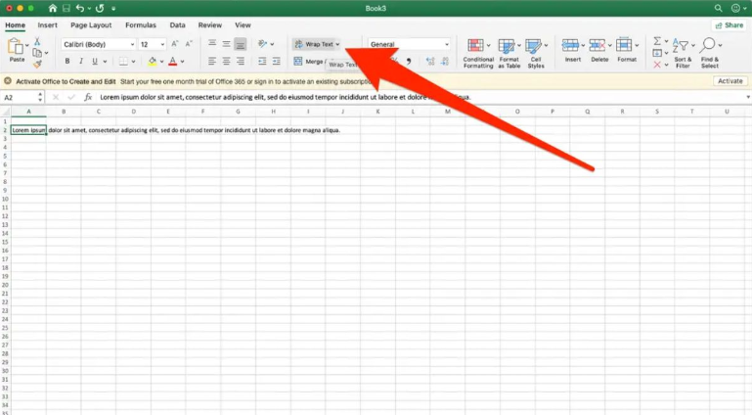The image size is (752, 415).
Task: Open the Calibri (Body) font dropdown
Action: point(98,44)
